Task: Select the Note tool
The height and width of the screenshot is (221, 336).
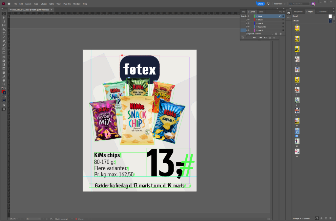Action: [4, 73]
